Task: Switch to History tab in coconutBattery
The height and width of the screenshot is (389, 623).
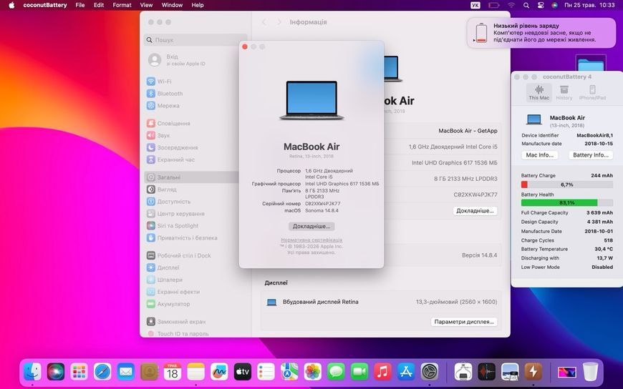Action: pyautogui.click(x=564, y=92)
